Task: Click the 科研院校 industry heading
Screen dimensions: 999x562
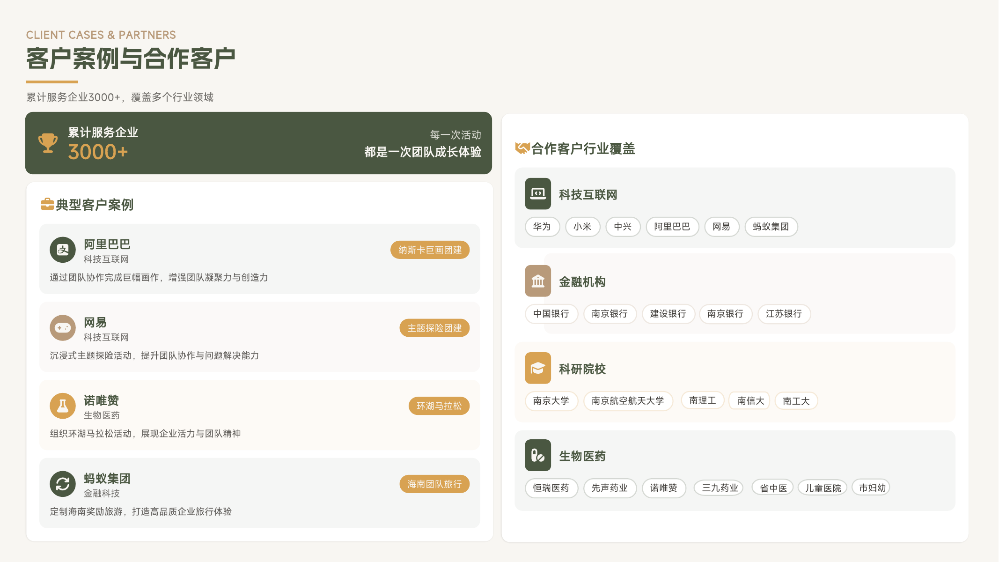Action: (x=582, y=369)
